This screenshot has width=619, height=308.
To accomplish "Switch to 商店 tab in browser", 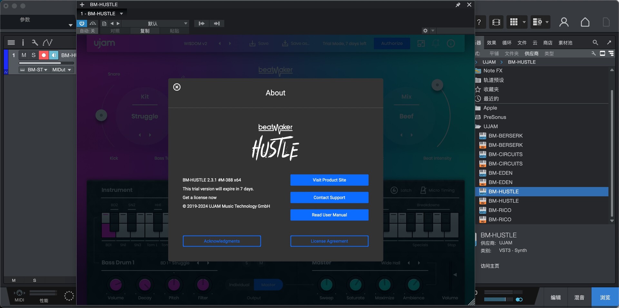I will [x=548, y=43].
